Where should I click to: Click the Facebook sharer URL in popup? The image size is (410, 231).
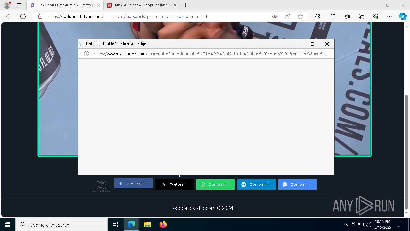point(210,54)
